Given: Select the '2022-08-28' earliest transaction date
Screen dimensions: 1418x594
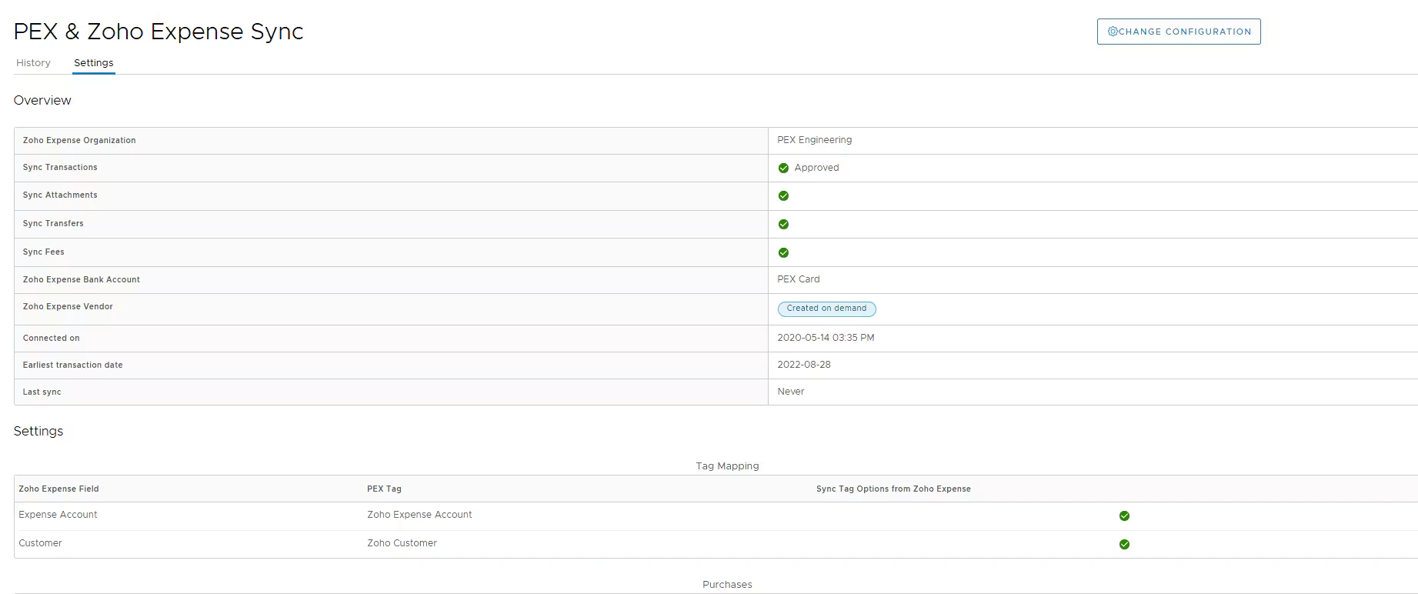Looking at the screenshot, I should pos(803,365).
